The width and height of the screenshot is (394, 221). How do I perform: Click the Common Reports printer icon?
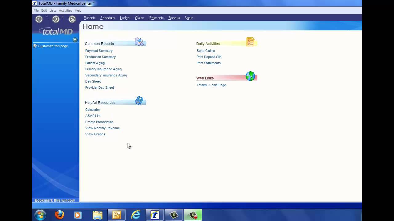[139, 42]
